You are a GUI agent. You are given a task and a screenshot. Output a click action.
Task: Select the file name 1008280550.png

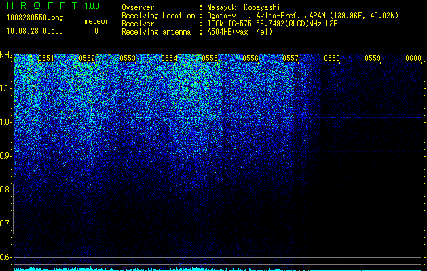[35, 18]
